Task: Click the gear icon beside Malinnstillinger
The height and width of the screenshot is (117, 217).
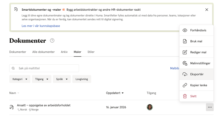Action: click(x=185, y=63)
